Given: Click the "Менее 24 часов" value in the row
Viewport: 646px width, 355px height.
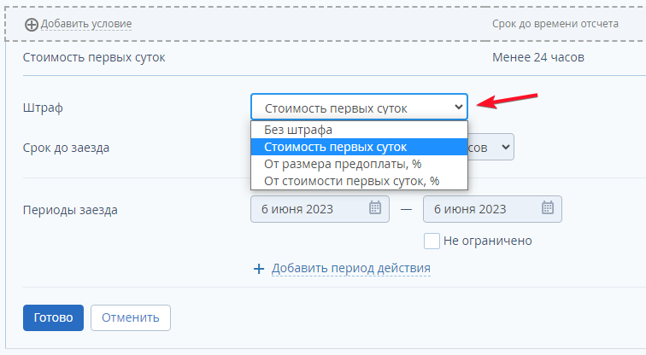Looking at the screenshot, I should point(538,58).
